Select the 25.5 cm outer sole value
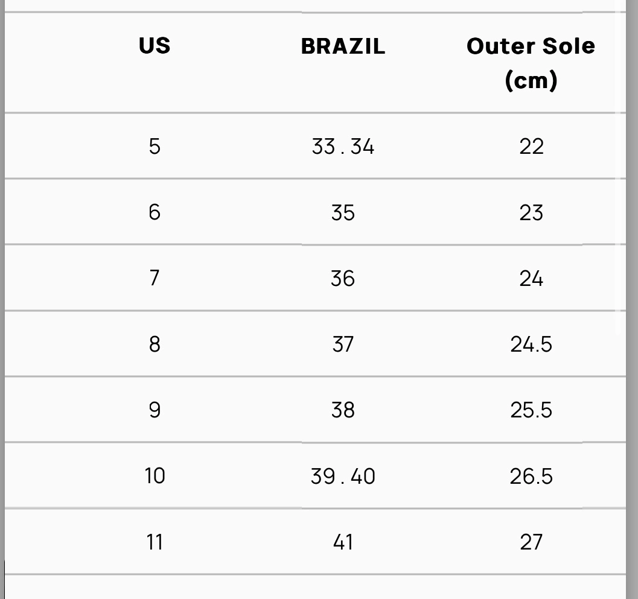Viewport: 638px width, 599px height. tap(531, 410)
